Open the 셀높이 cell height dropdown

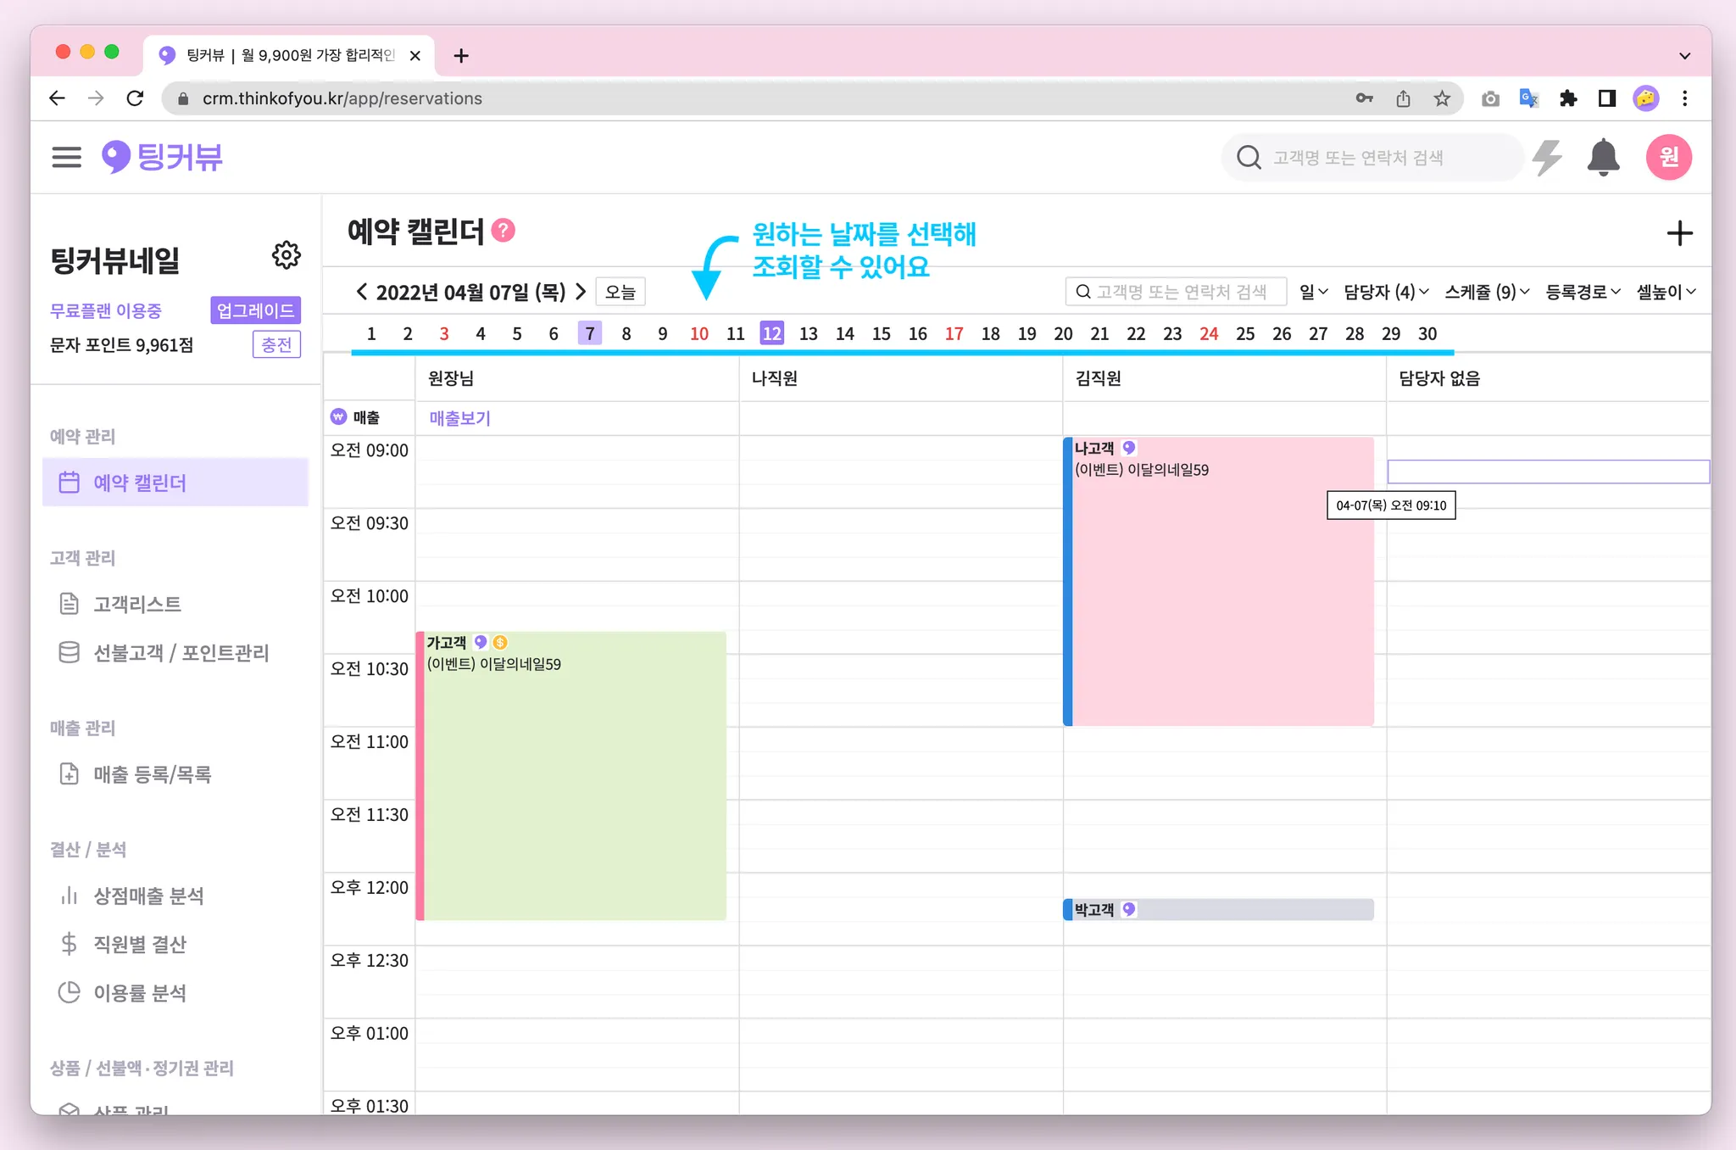click(1666, 292)
